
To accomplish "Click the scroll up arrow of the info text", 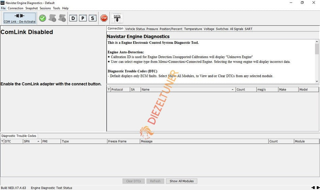I will pos(317,42).
